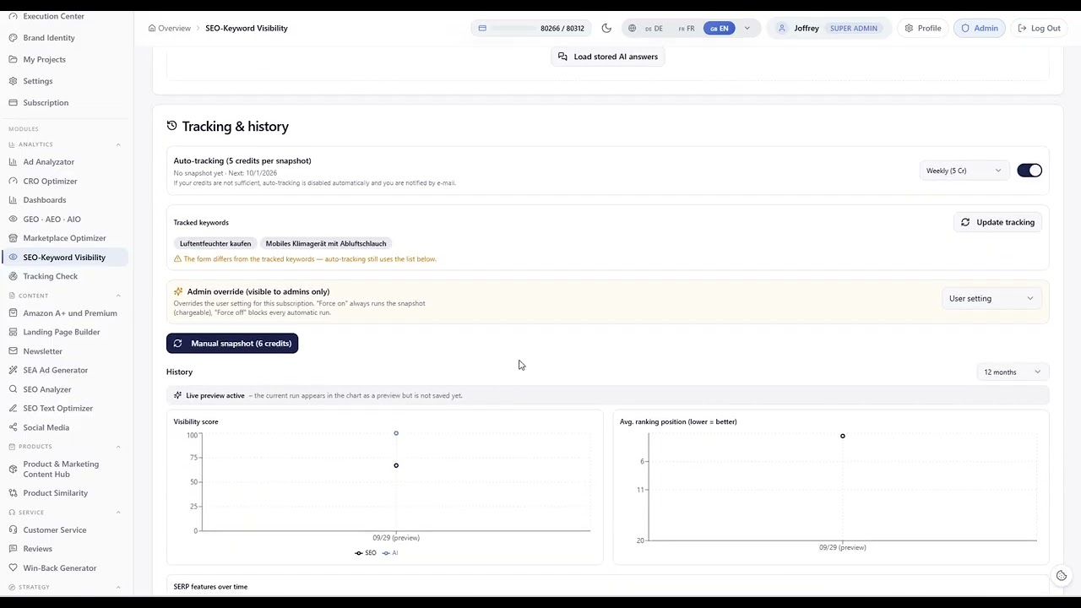Image resolution: width=1081 pixels, height=608 pixels.
Task: Open the cookie settings icon
Action: 1062,576
